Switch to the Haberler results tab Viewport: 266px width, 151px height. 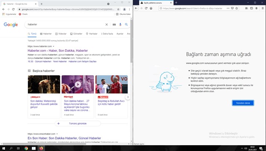point(46,34)
